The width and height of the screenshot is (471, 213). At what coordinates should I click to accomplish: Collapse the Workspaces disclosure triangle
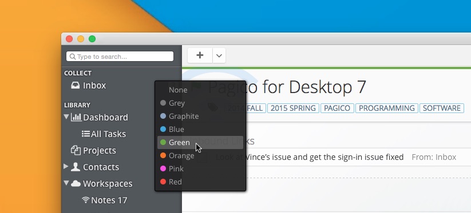pos(66,183)
